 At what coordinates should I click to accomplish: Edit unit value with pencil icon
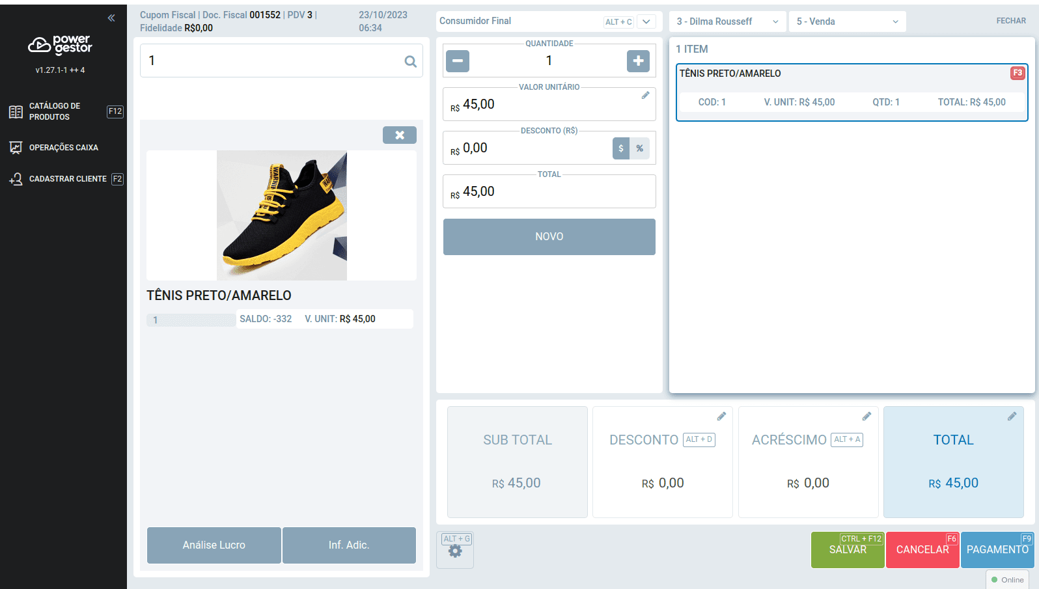tap(645, 96)
